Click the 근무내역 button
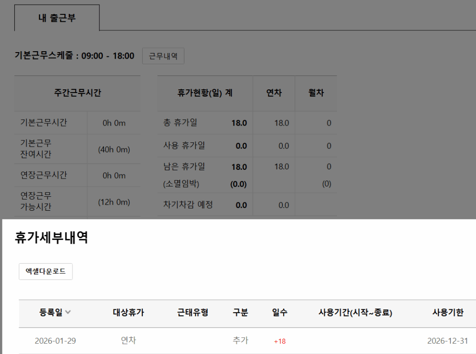Screen dimensions: 476x354 (163, 56)
